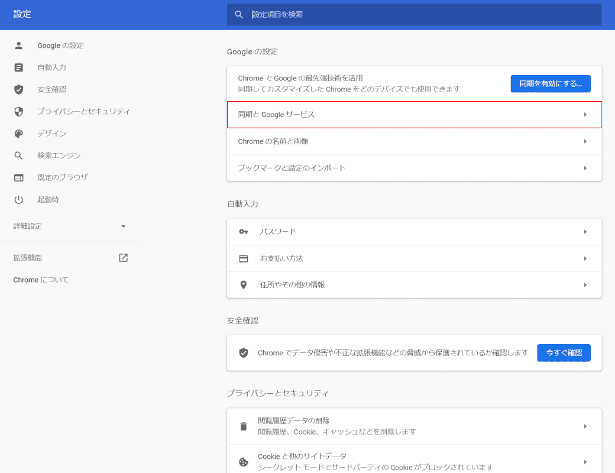Screen dimensions: 615x473
Task: Click the power icon beside 起動時
Action: click(x=18, y=200)
